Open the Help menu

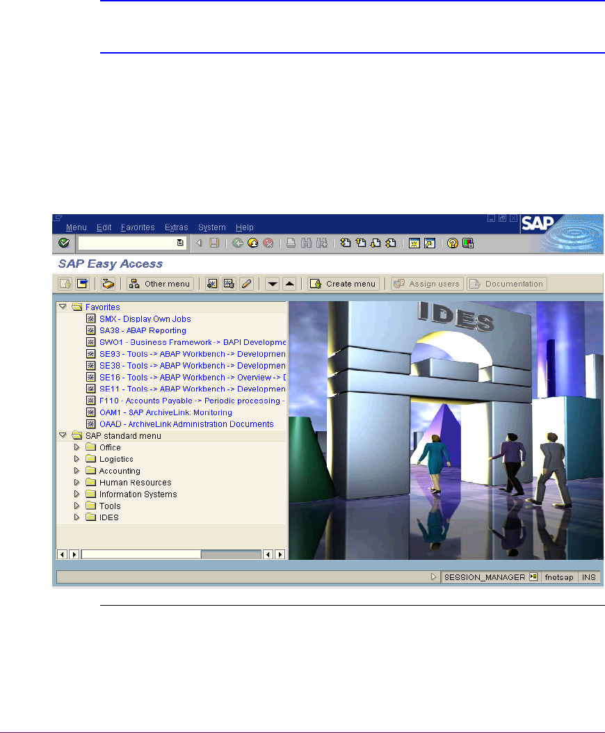point(245,227)
